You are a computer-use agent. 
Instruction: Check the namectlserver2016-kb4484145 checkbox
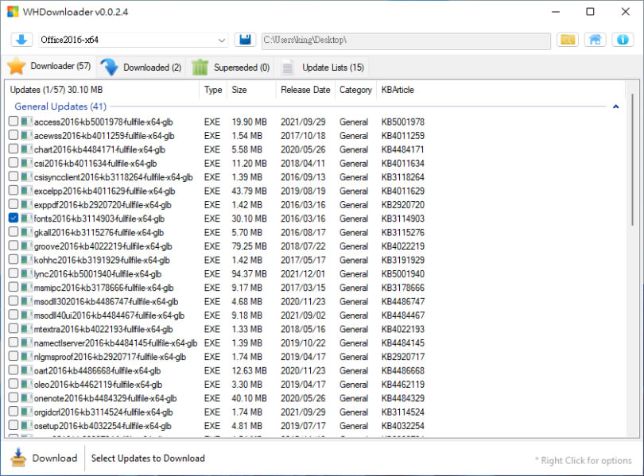(x=14, y=342)
